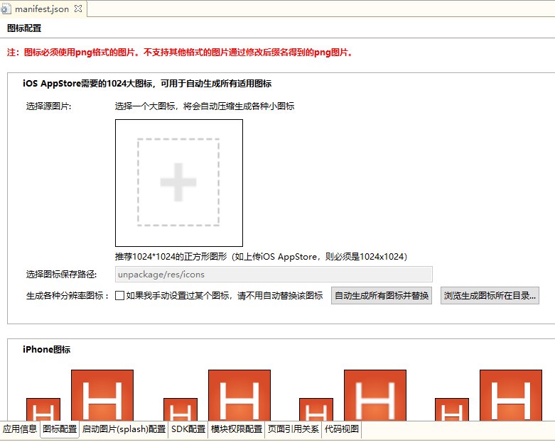Click the second small iPhone H icon
Screen dimensions: 555x442
[x=180, y=409]
